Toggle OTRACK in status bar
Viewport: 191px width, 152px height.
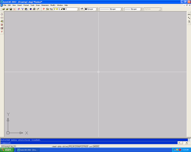(85, 147)
